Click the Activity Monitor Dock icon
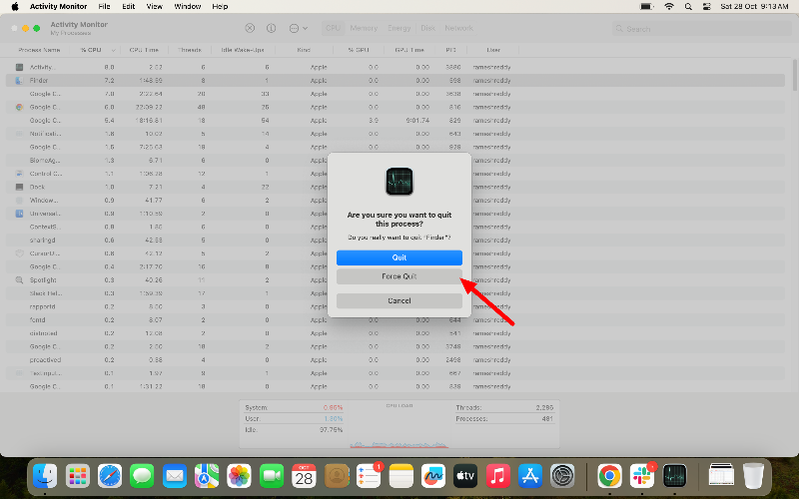This screenshot has height=499, width=799. click(x=675, y=477)
